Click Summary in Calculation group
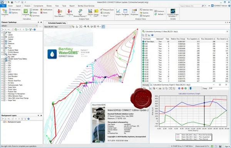 (x=35, y=16)
